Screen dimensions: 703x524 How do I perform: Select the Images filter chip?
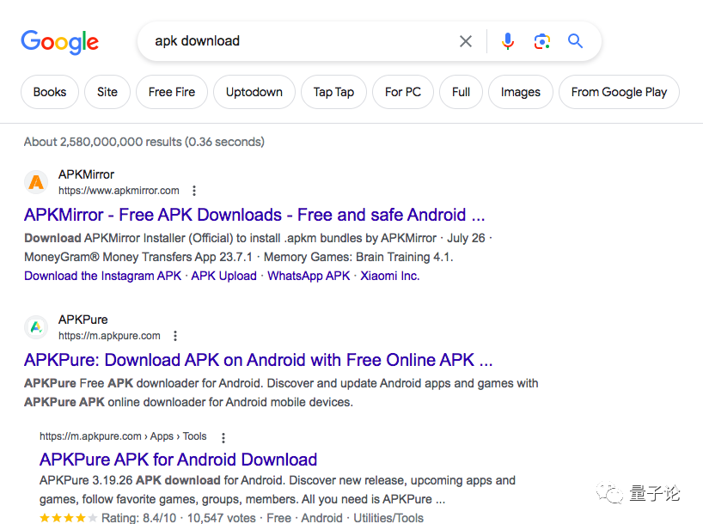521,92
